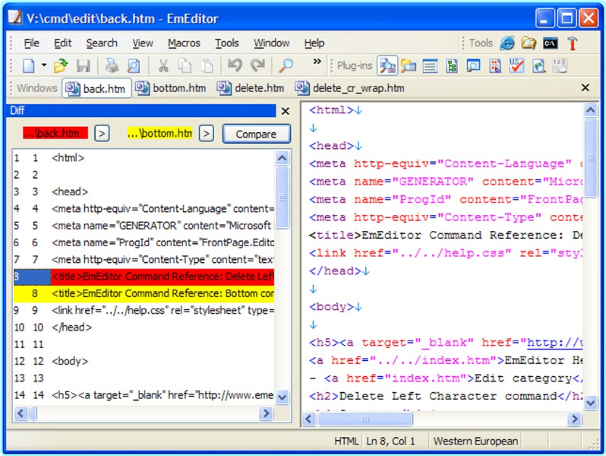Click the editor horizontal scrollbar thumb

[x=365, y=419]
